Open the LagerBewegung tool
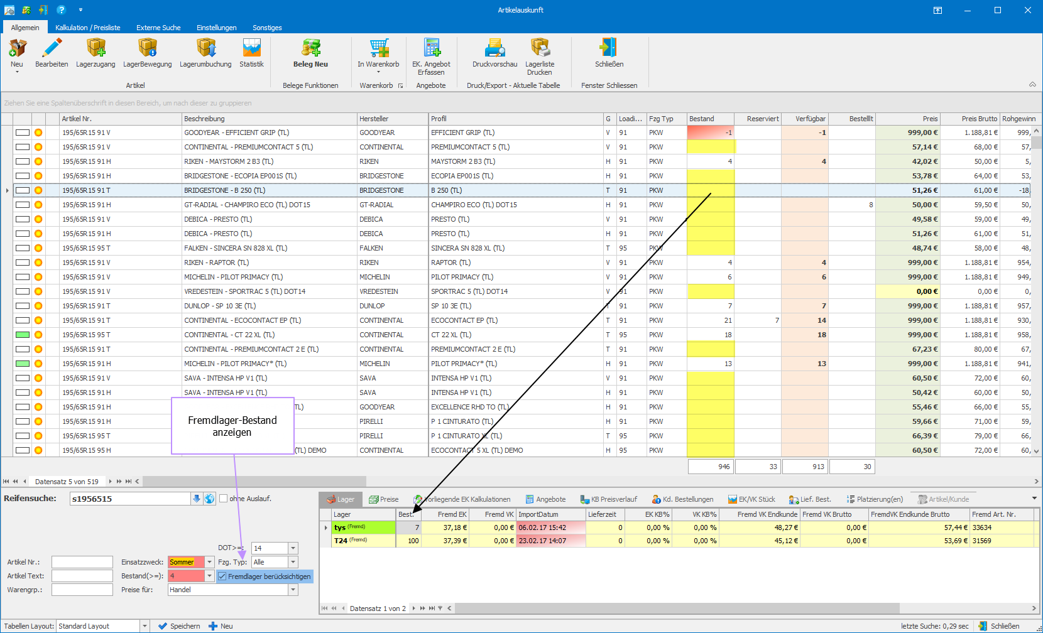 tap(147, 48)
